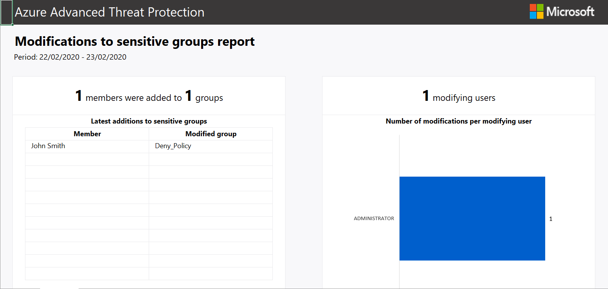Viewport: 608px width, 289px height.
Task: Click the blue ADMINISTRATOR bar in the chart
Action: pyautogui.click(x=472, y=218)
